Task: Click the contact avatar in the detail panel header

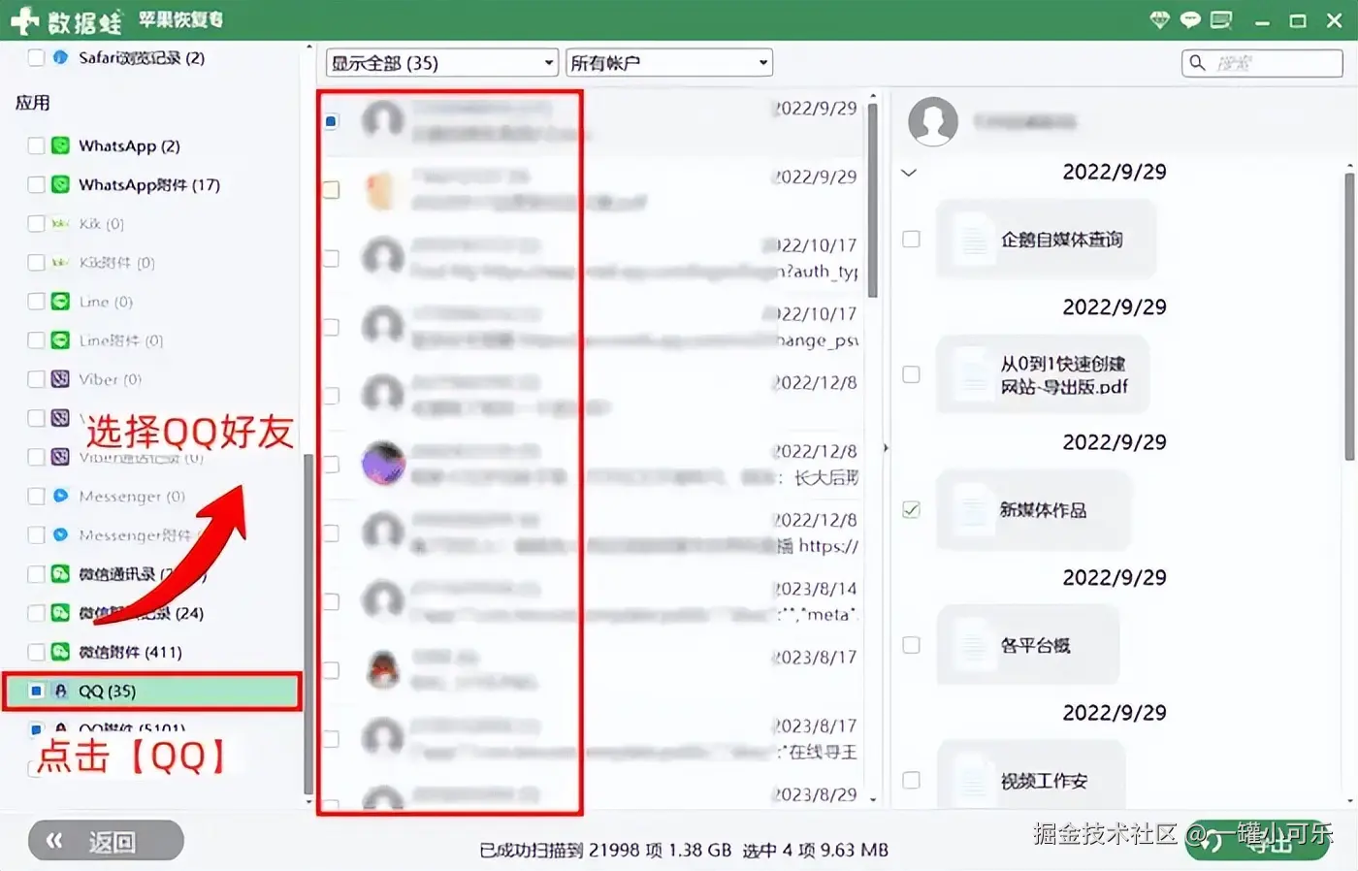Action: coord(933,121)
